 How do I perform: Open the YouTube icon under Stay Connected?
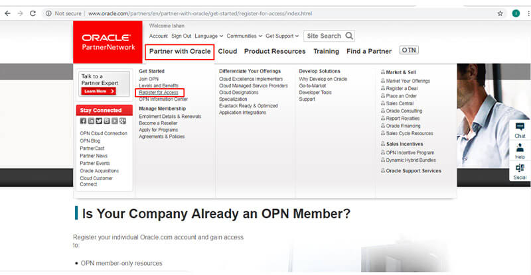coord(115,121)
